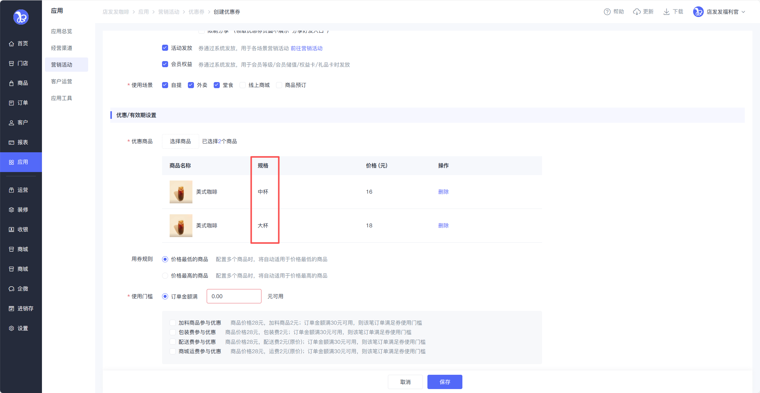Click the help question mark icon
Screen dimensions: 760x393
607,12
